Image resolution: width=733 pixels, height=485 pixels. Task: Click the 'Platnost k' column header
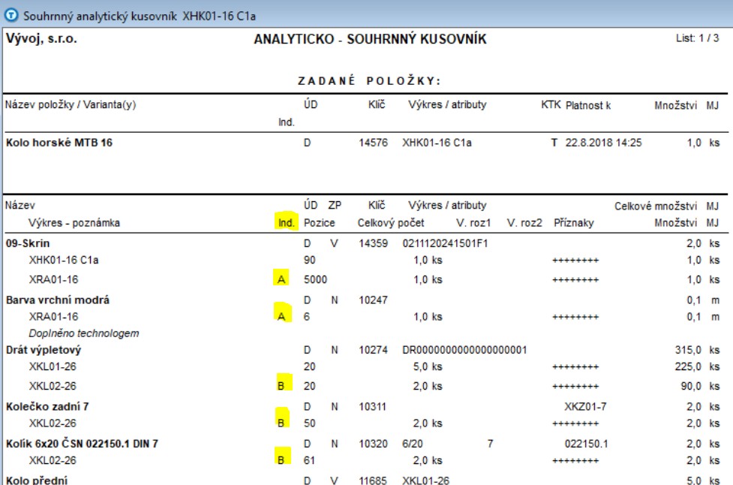588,105
